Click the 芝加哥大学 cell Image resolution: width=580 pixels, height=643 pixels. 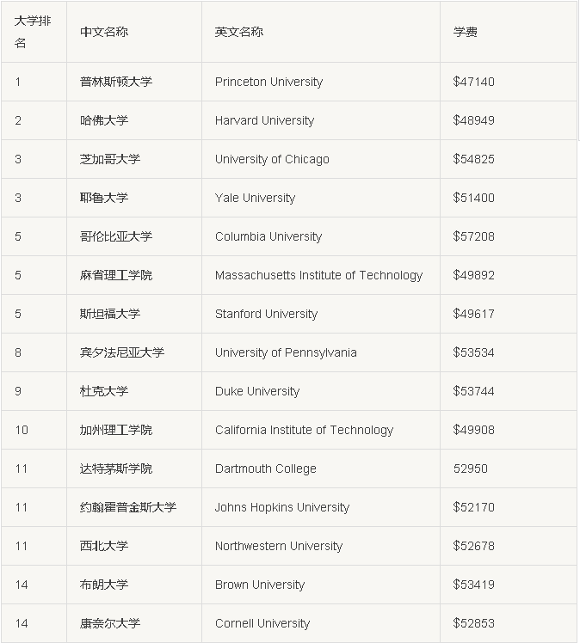click(x=110, y=159)
